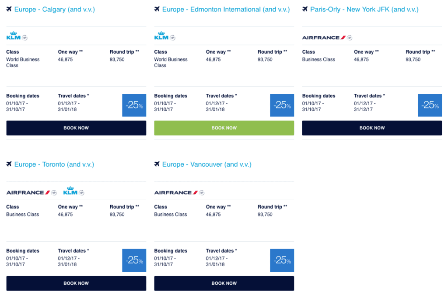Screen dimensions: 448x294
Task: Click the KLM logo under Europe - Calgary
Action: [14, 36]
